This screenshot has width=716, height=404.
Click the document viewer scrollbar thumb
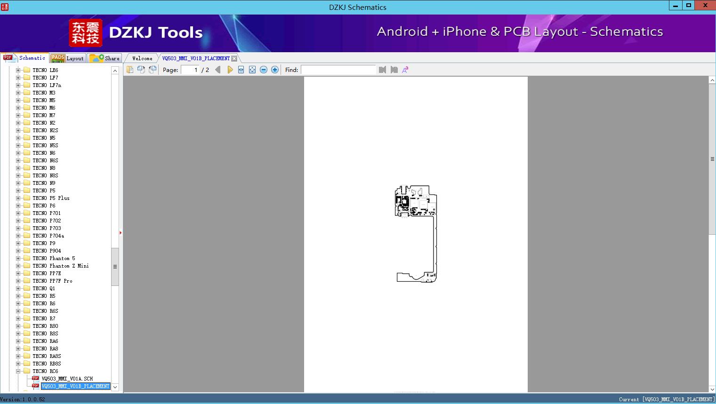tap(712, 159)
